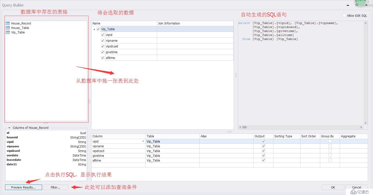The height and width of the screenshot is (195, 373).
Task: Click the Preview Results button
Action: (24, 187)
